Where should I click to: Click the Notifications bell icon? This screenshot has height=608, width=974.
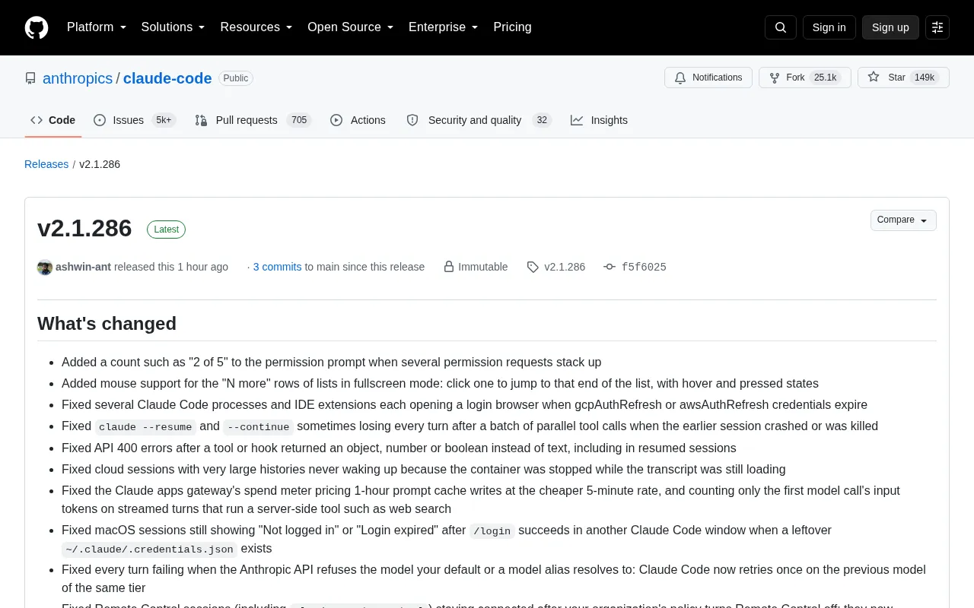pos(680,78)
